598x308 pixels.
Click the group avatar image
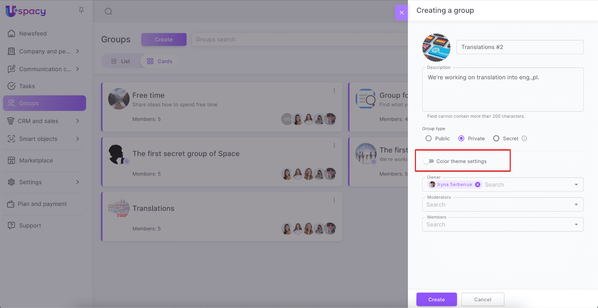(x=436, y=47)
